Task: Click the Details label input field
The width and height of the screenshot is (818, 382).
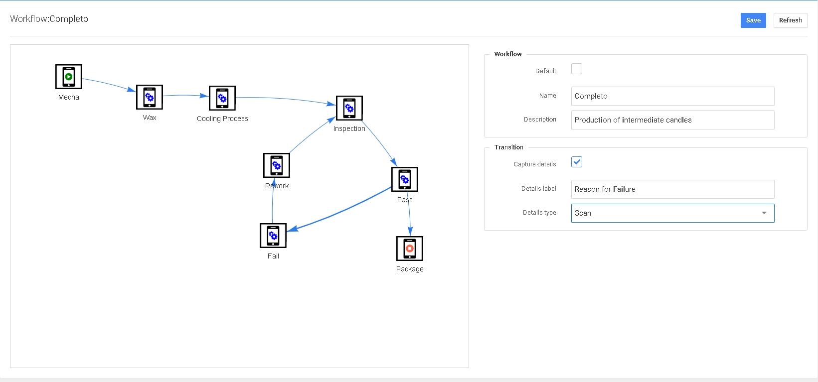Action: point(672,189)
